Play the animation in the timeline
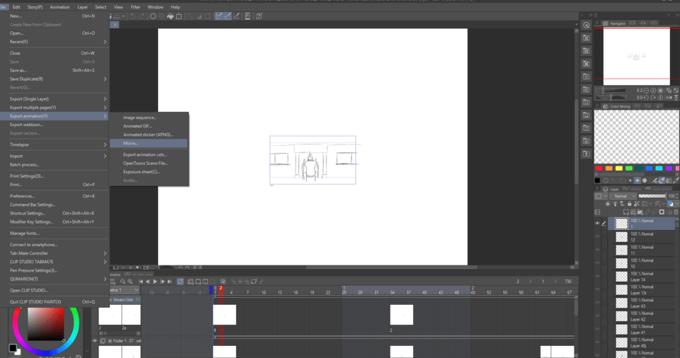 [x=155, y=282]
